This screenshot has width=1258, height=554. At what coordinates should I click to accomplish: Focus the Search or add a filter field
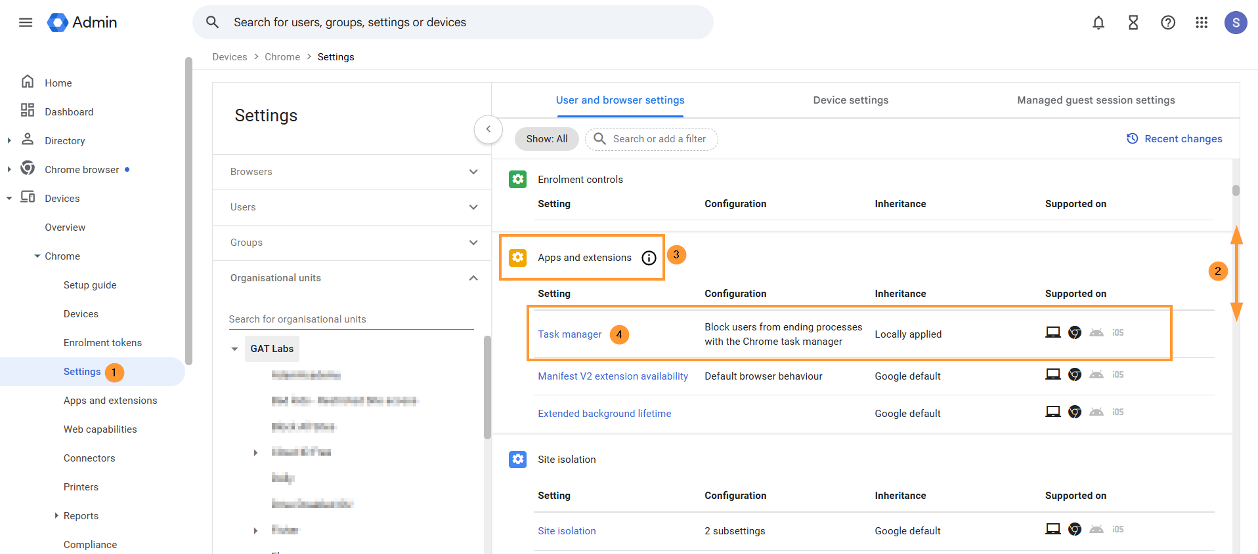point(651,139)
